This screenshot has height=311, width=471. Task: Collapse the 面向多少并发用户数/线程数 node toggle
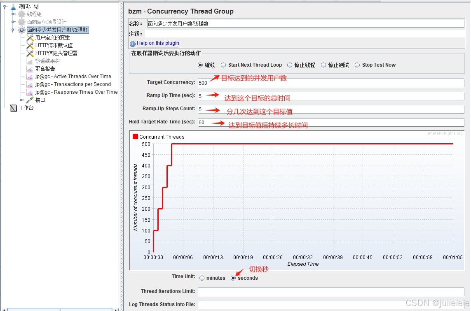coord(13,30)
